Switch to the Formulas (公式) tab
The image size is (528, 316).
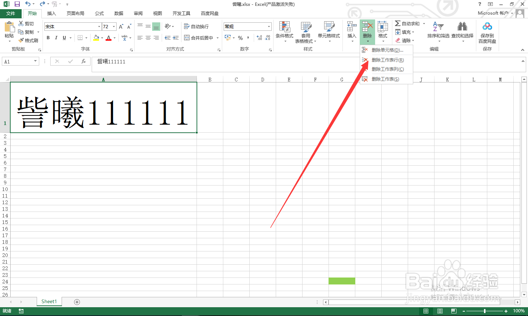click(99, 14)
